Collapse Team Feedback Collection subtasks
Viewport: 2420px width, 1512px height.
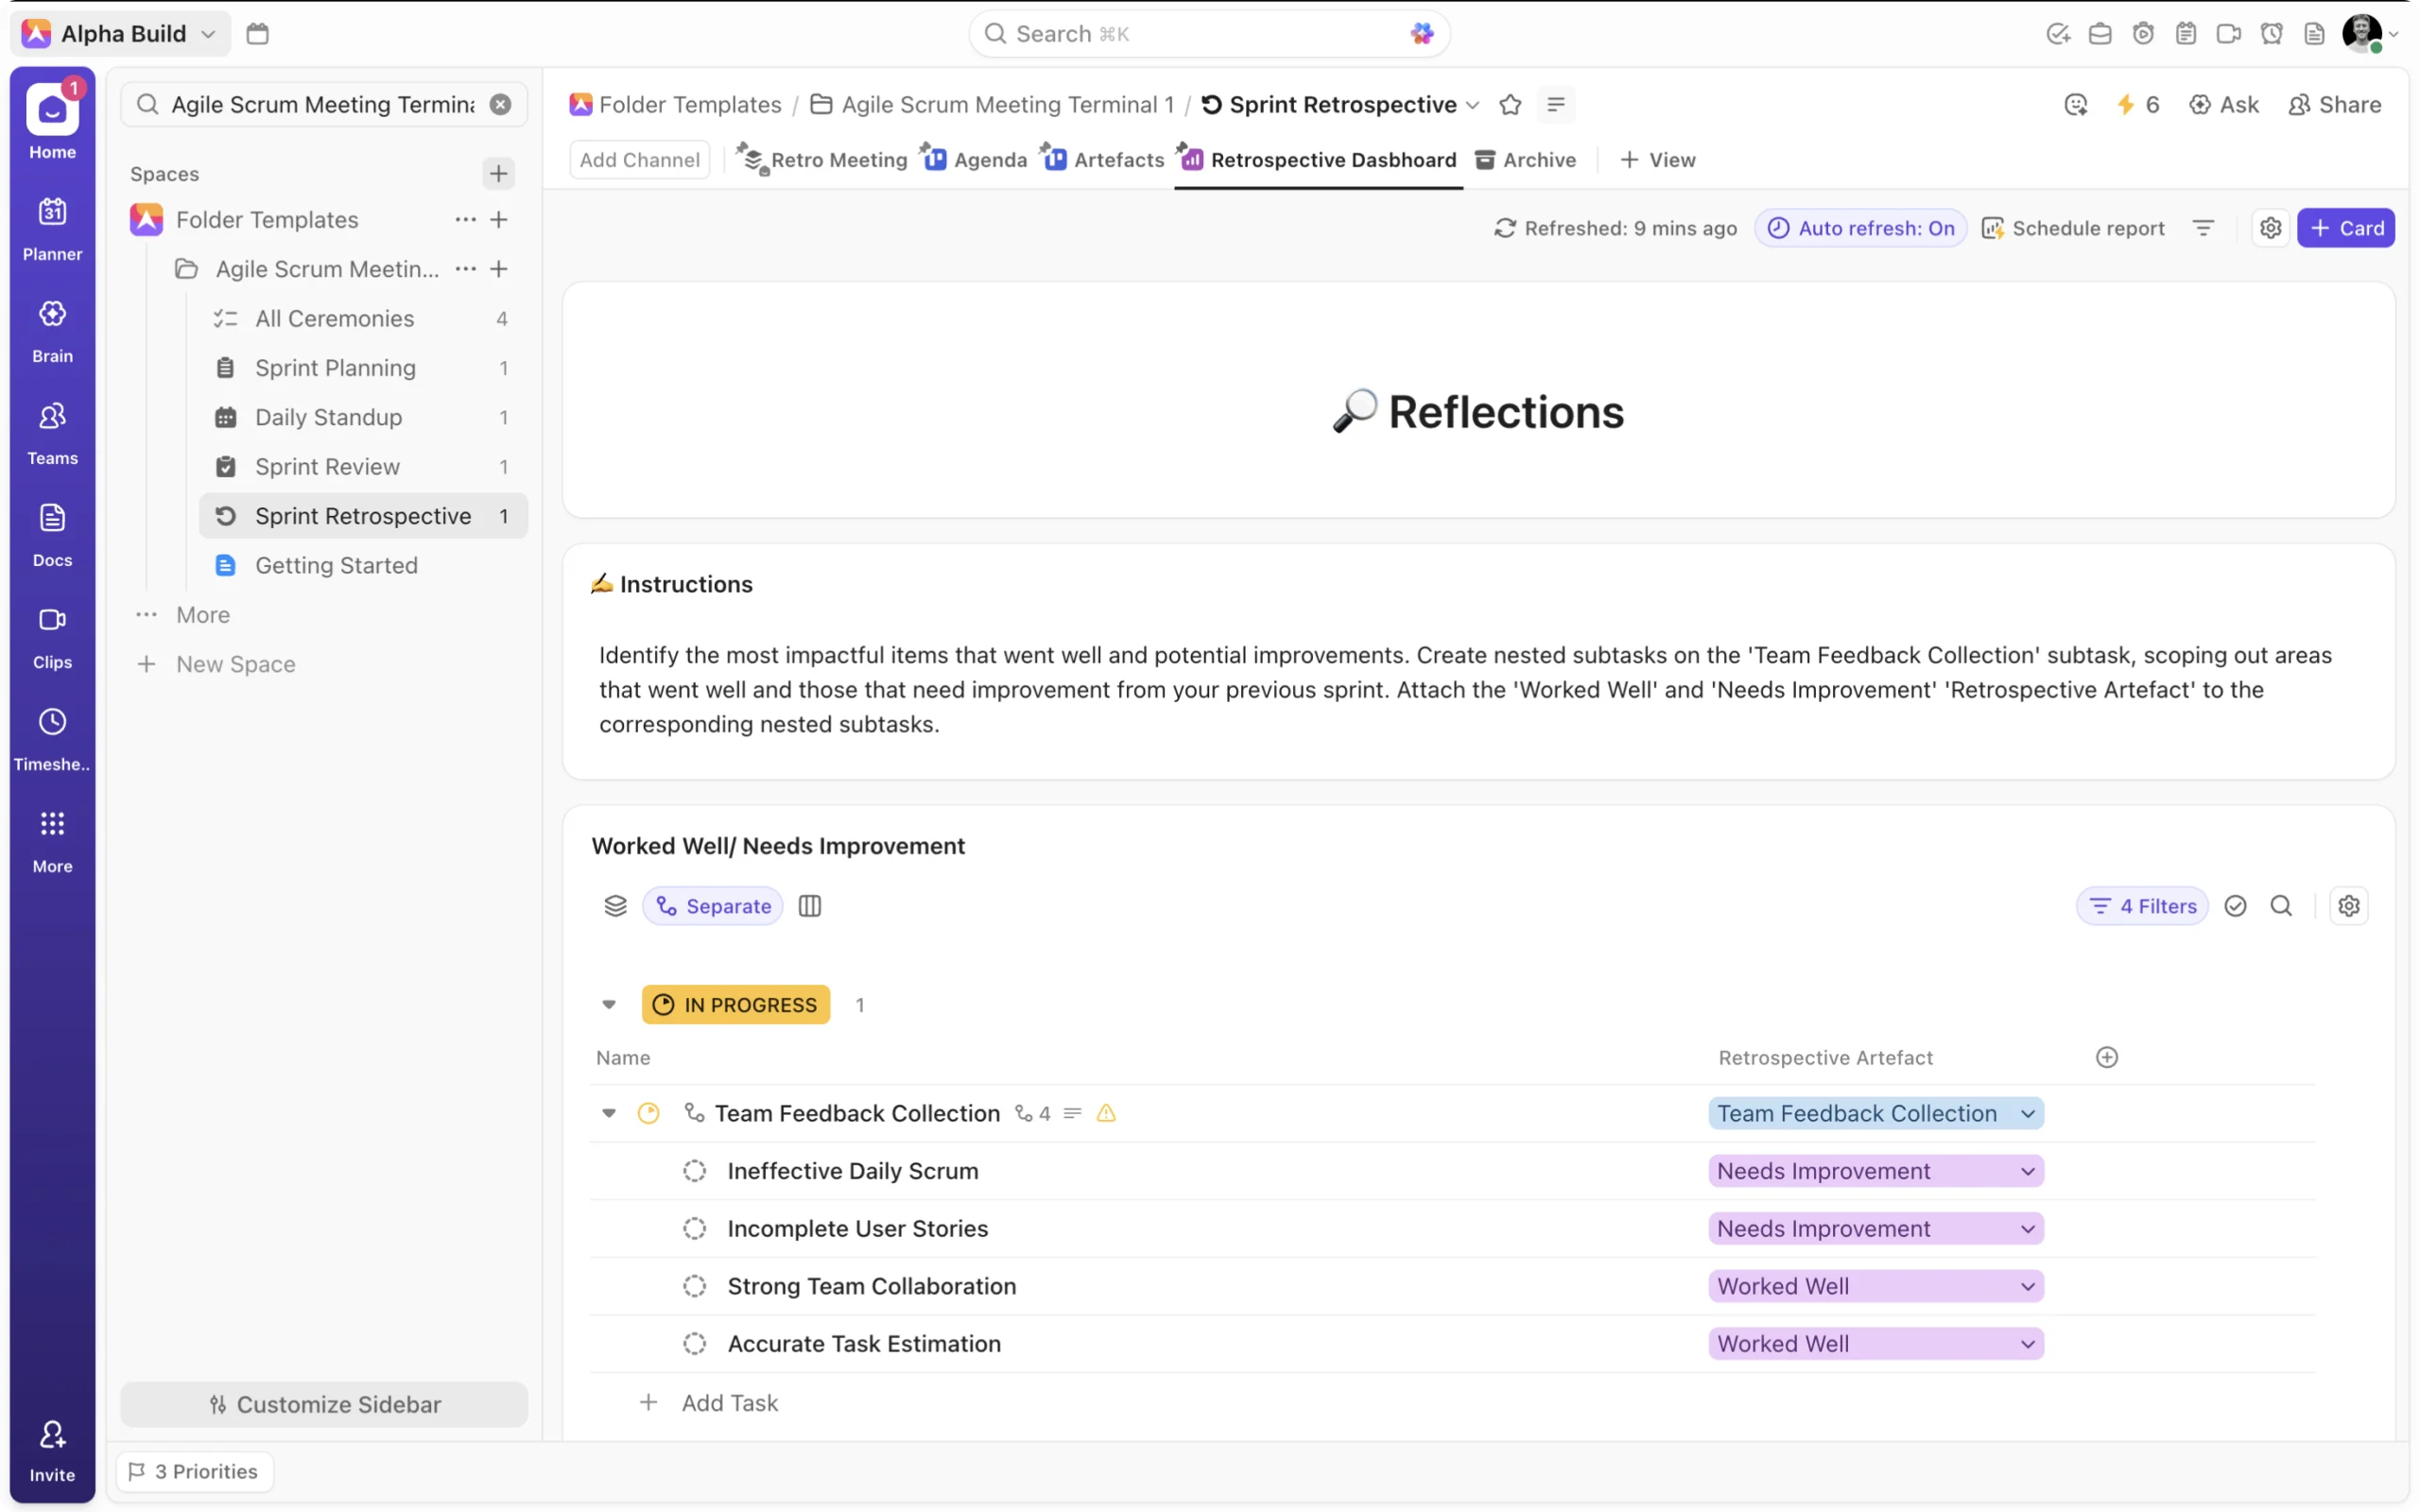tap(609, 1113)
